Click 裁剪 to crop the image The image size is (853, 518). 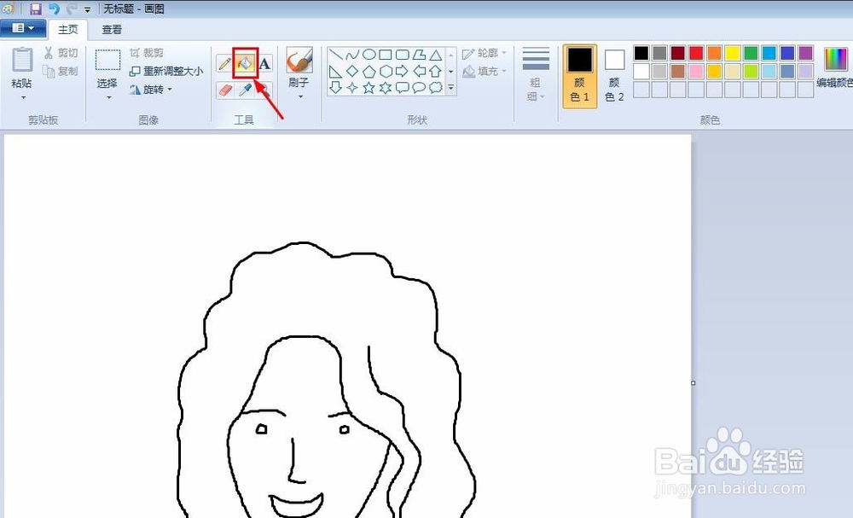(x=149, y=52)
